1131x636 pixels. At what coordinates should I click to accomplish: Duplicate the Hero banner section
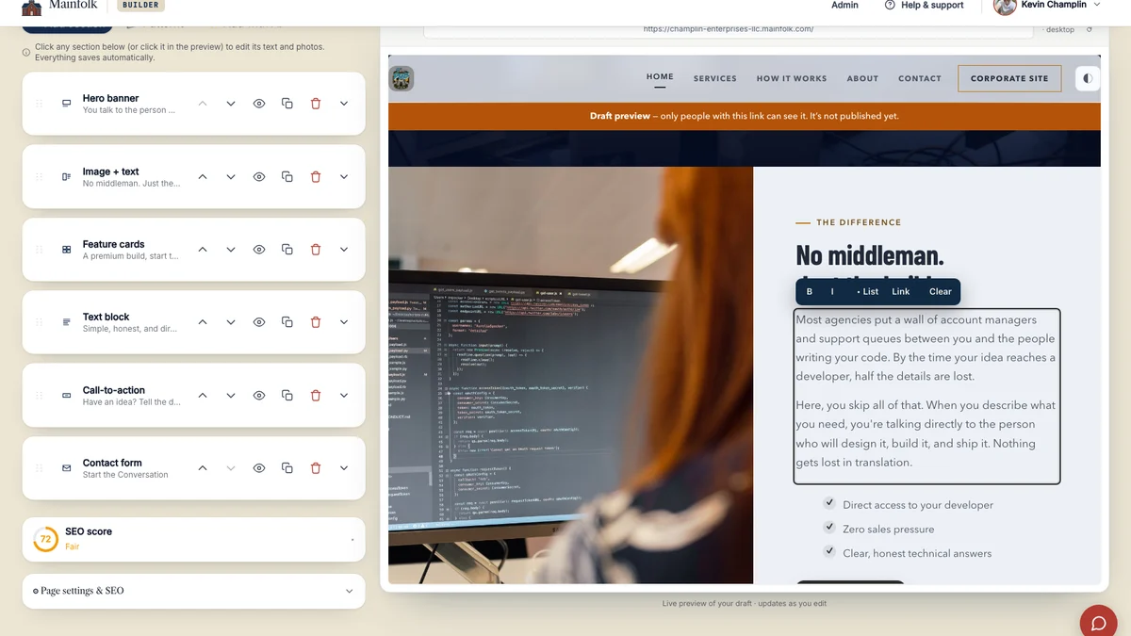[x=287, y=104]
